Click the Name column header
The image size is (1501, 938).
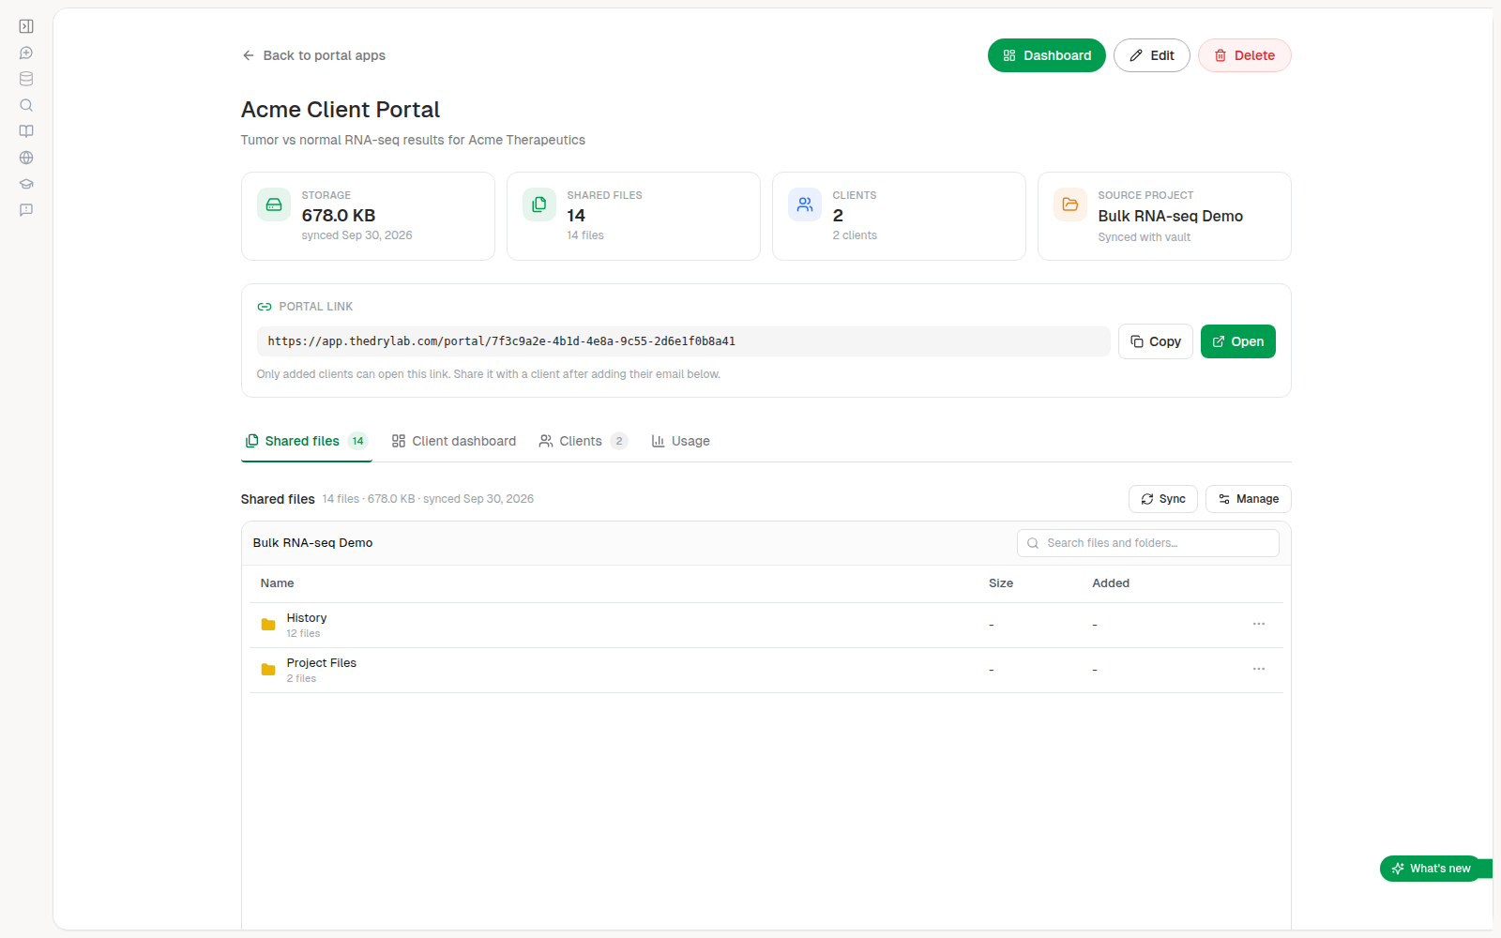tap(278, 583)
